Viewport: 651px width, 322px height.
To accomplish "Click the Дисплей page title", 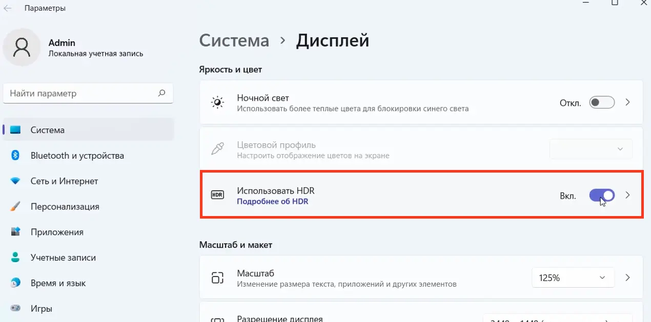I will click(333, 40).
